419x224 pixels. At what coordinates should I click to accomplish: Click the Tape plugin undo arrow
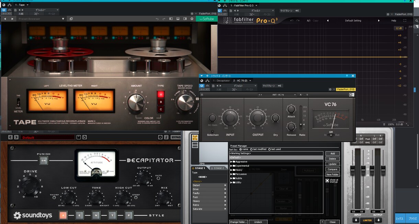tap(157, 19)
